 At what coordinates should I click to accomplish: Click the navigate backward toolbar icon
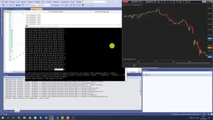[3, 5]
